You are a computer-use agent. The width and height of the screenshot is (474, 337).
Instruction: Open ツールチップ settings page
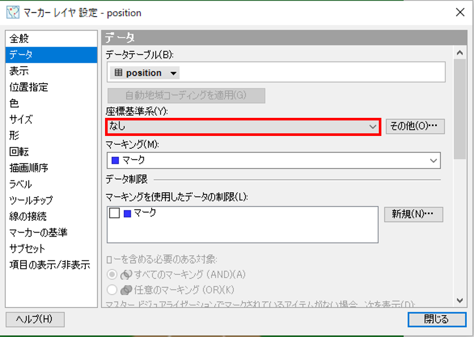(x=31, y=200)
